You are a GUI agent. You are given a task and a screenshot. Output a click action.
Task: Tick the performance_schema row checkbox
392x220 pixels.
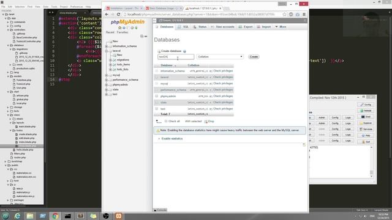pos(157,90)
